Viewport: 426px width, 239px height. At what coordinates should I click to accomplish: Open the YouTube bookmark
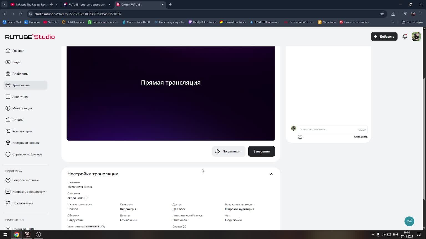51,22
